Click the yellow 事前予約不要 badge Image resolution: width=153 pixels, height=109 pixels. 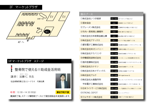pos(63,92)
